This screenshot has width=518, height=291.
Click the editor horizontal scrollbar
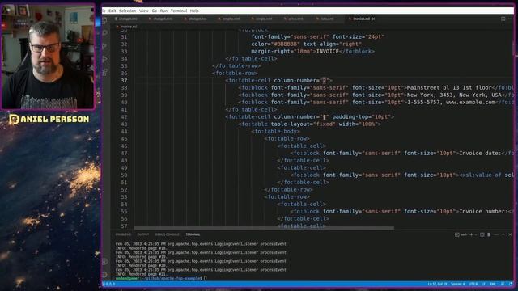pyautogui.click(x=264, y=228)
